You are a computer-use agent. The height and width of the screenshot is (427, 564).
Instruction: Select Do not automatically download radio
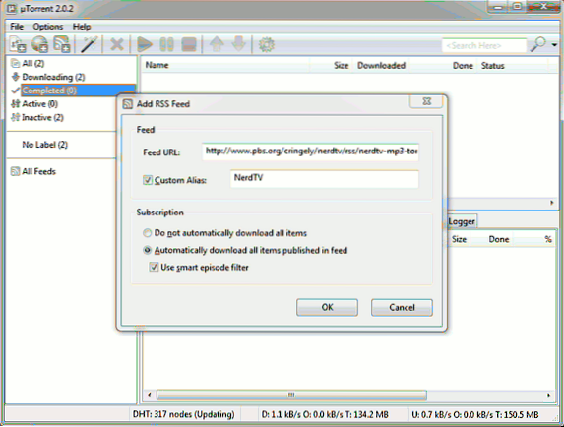[x=147, y=233]
